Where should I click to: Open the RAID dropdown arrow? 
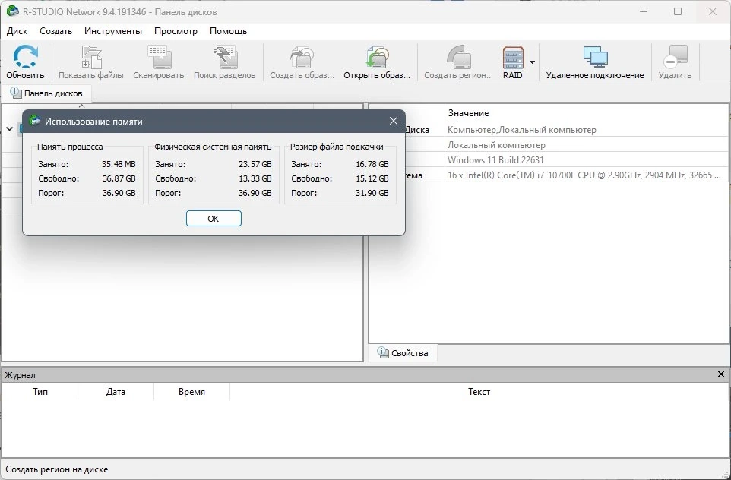[x=532, y=62]
